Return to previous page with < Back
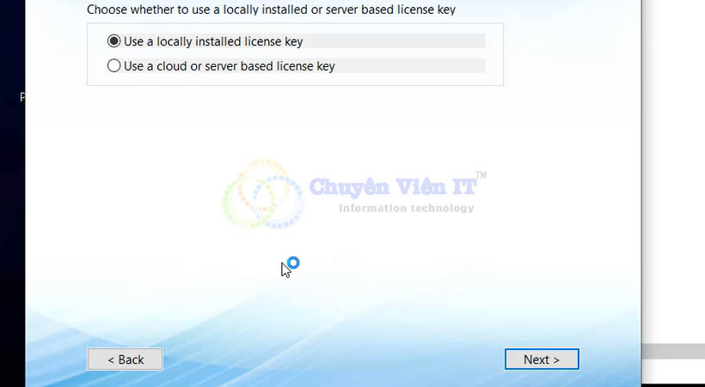This screenshot has height=387, width=705. point(125,359)
